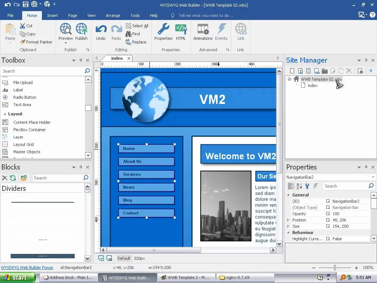
Task: Refresh blocks with the green arrows icon
Action: click(13, 178)
